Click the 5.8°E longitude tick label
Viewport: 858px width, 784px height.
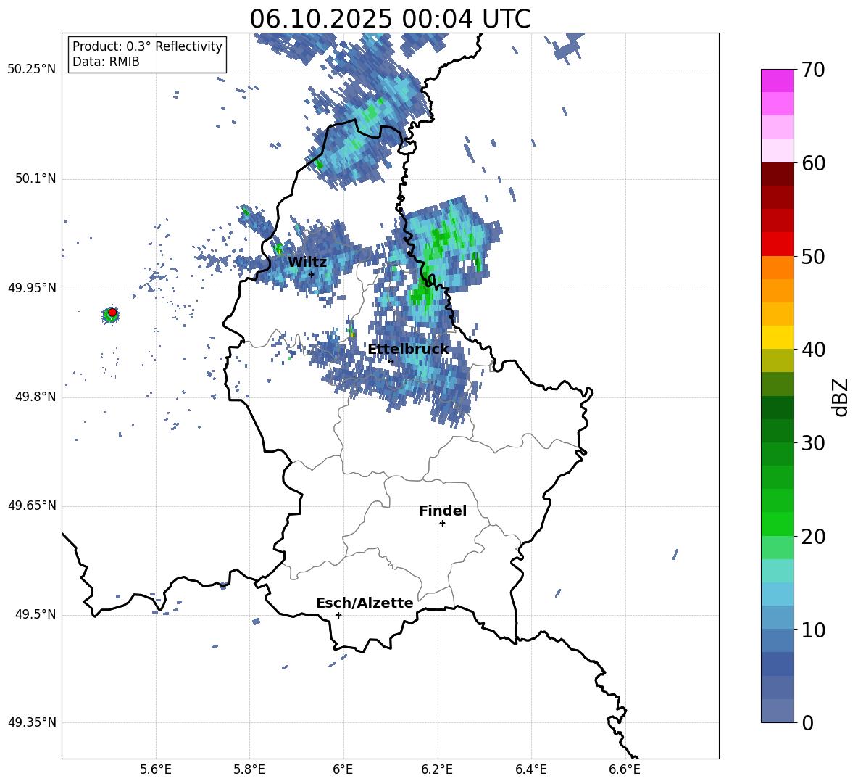tap(249, 769)
